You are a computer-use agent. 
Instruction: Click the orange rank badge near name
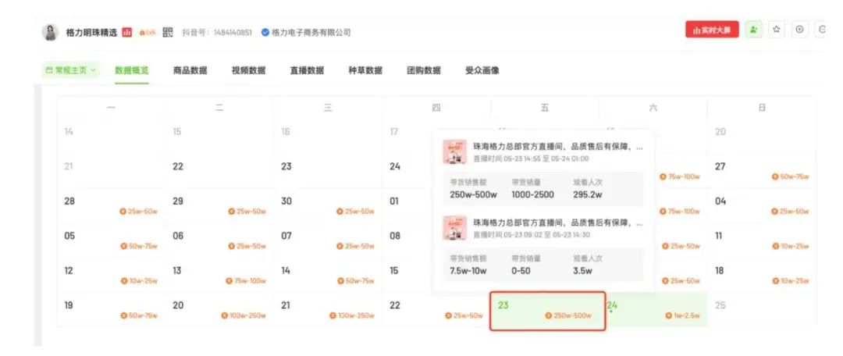point(148,32)
